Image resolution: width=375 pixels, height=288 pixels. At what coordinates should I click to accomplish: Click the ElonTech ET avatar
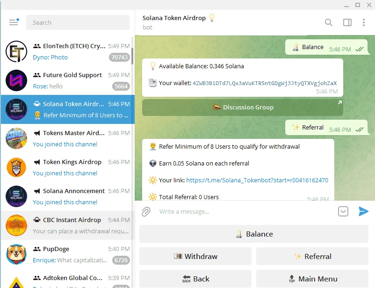tap(16, 51)
